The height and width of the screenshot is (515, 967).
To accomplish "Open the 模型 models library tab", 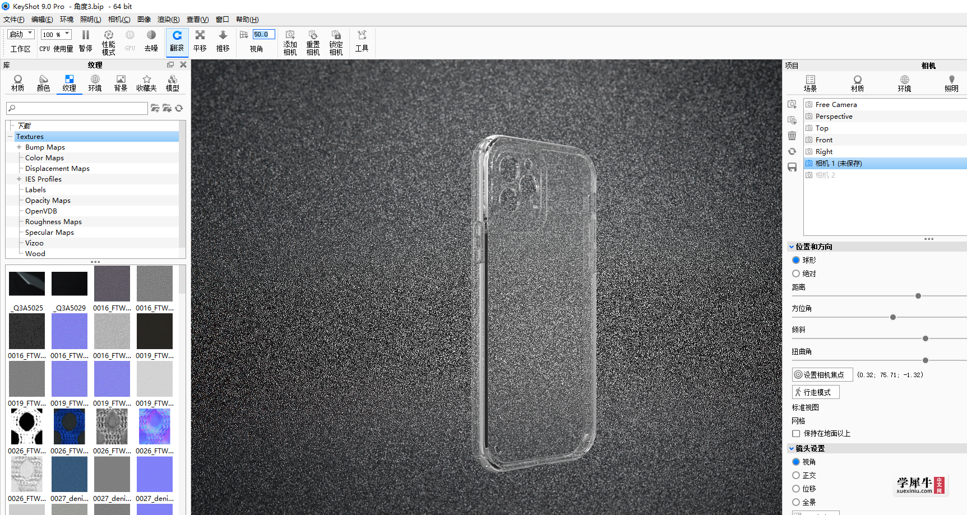I will (172, 83).
